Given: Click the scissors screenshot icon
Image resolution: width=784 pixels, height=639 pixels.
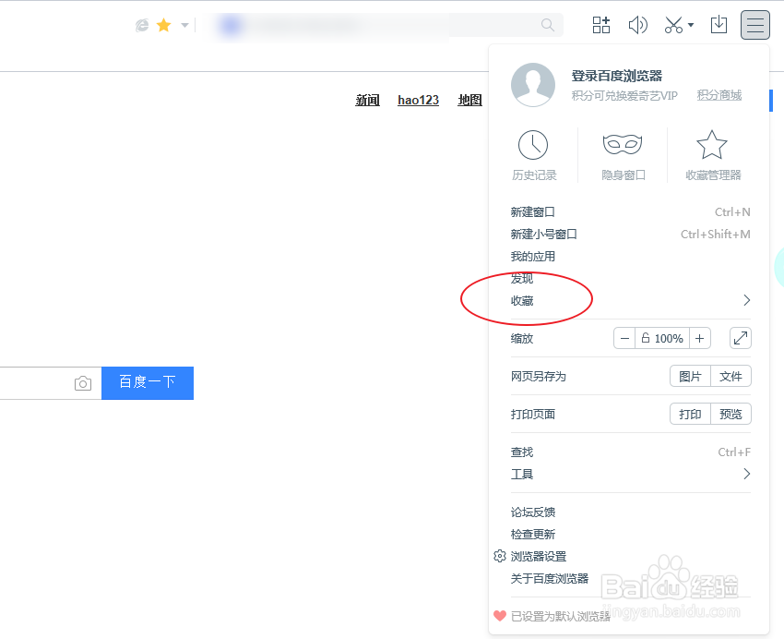Looking at the screenshot, I should tap(673, 25).
